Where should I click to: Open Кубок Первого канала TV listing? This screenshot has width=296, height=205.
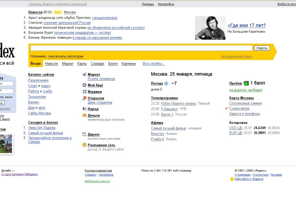[x=178, y=103]
